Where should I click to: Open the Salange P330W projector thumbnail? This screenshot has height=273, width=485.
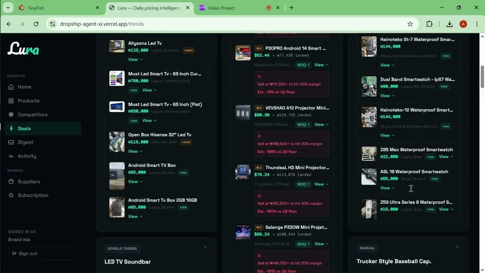(243, 232)
